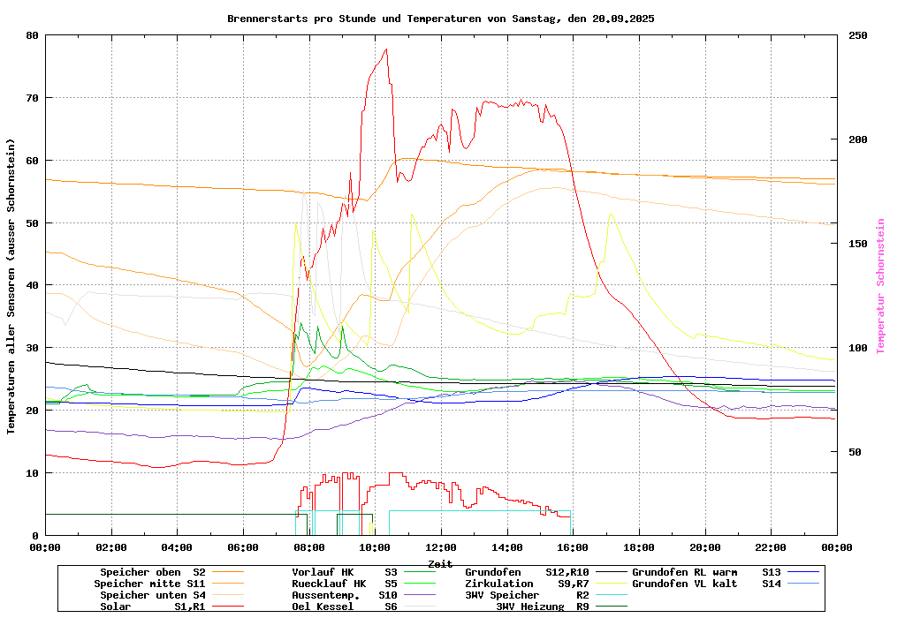
Task: Click the 12:00 tick label on time axis
Action: pyautogui.click(x=441, y=547)
